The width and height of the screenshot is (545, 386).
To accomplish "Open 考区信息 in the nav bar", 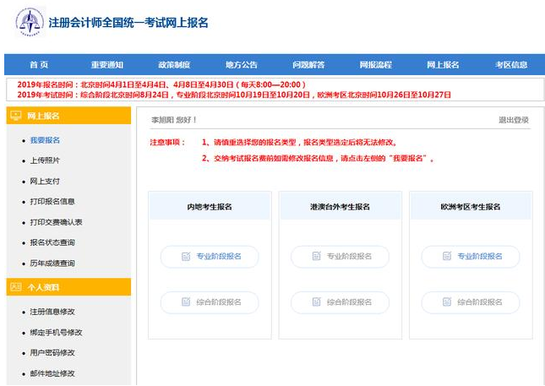I will (511, 65).
